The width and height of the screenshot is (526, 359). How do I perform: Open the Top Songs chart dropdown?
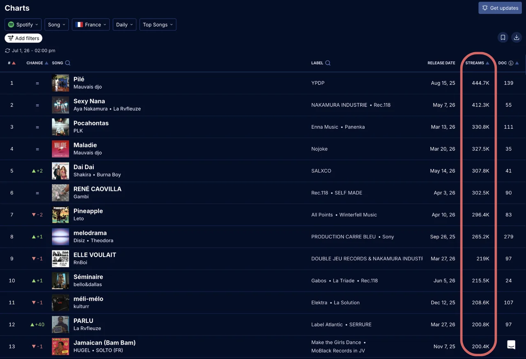click(x=158, y=25)
